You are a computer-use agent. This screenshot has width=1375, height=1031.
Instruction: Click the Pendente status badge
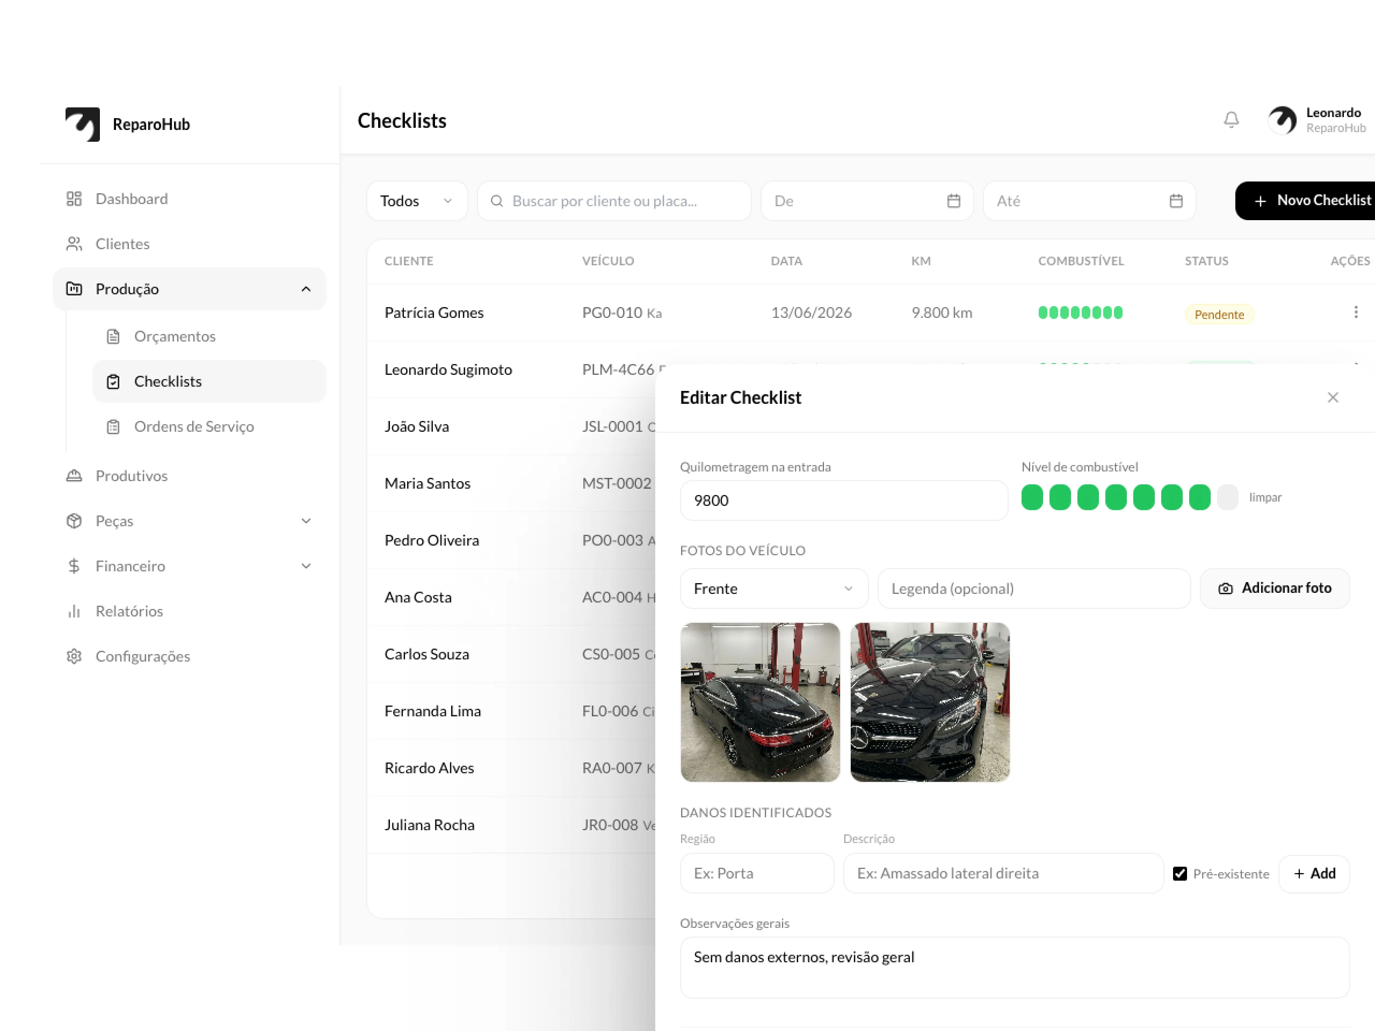click(x=1219, y=315)
